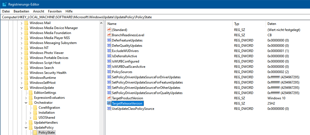
Task: Click "(Wert nicht festgelegt)" data cell
Action: tap(284, 30)
